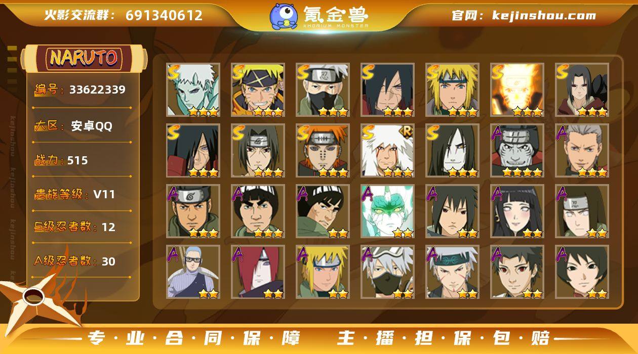Image resolution: width=638 pixels, height=354 pixels.
Task: Choose the orange-haired Pain ninja card
Action: coord(323,150)
